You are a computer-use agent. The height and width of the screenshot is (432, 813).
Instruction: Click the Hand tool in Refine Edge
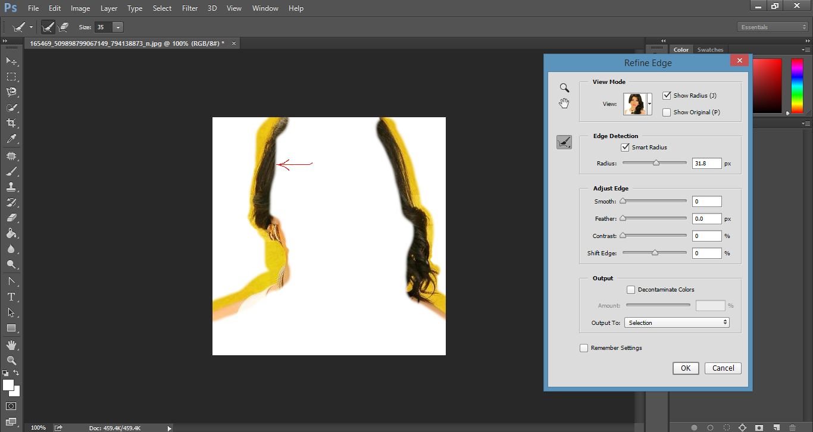click(564, 104)
